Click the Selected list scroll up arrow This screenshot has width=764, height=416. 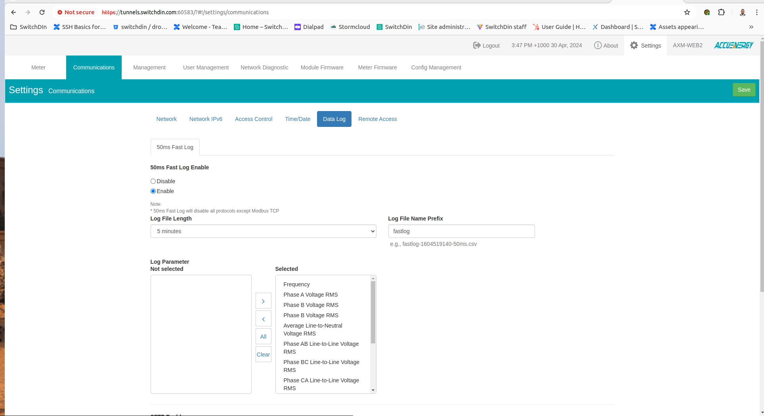coord(373,278)
